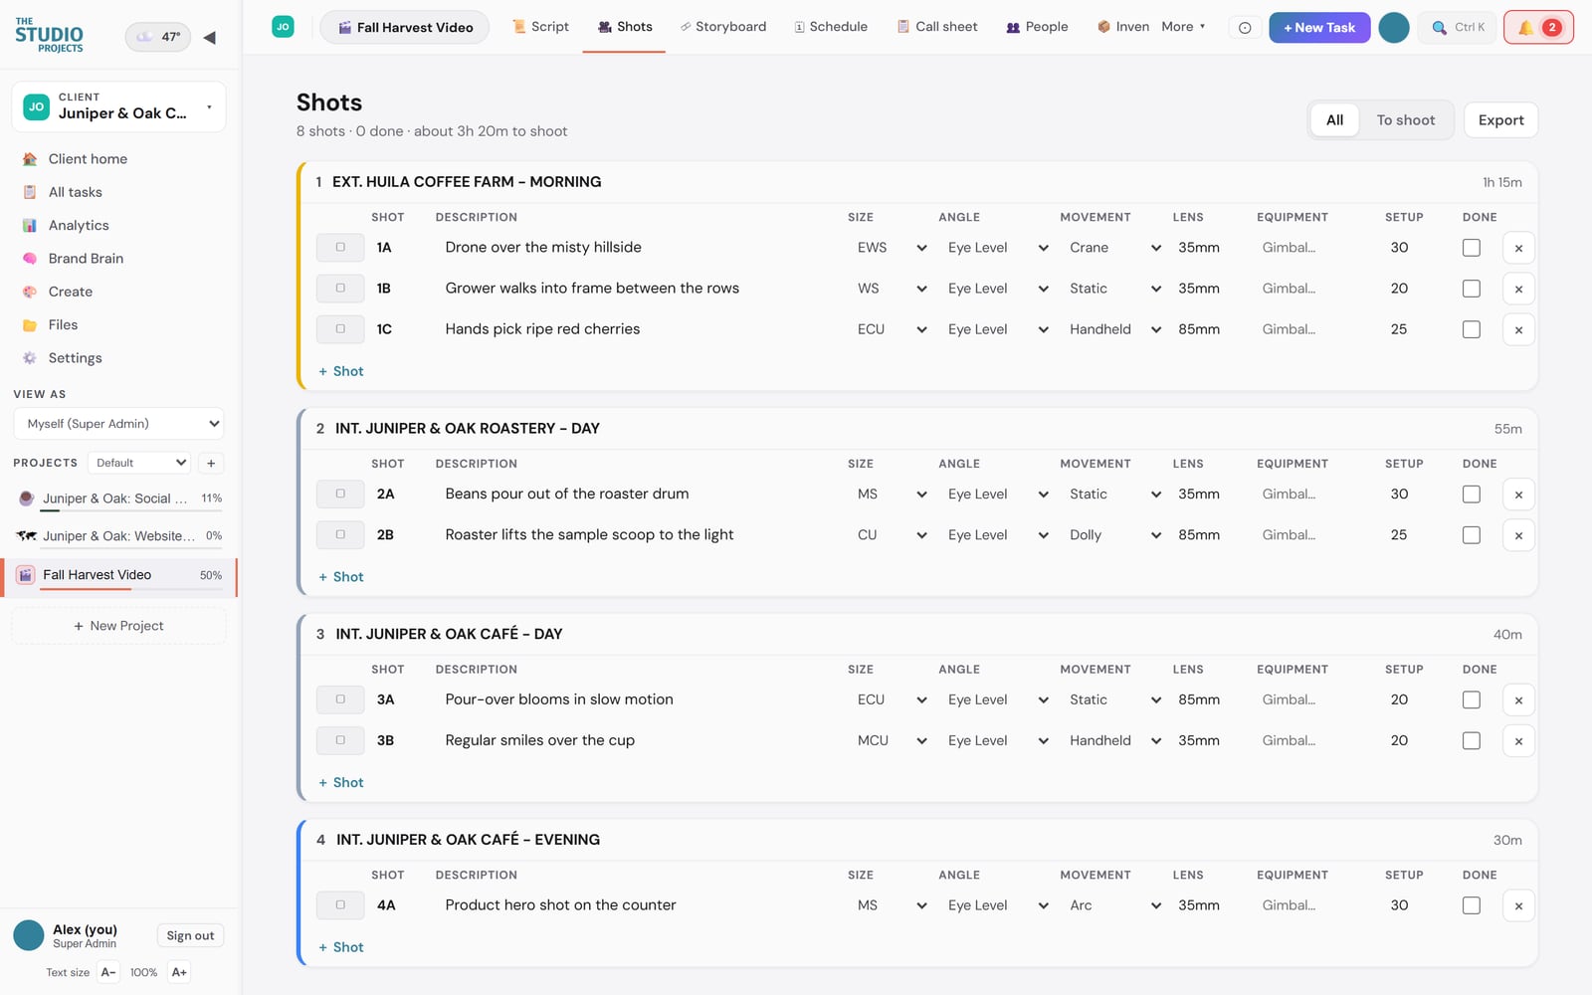This screenshot has width=1592, height=995.
Task: Click the timer clock icon in top bar
Action: (x=1245, y=28)
